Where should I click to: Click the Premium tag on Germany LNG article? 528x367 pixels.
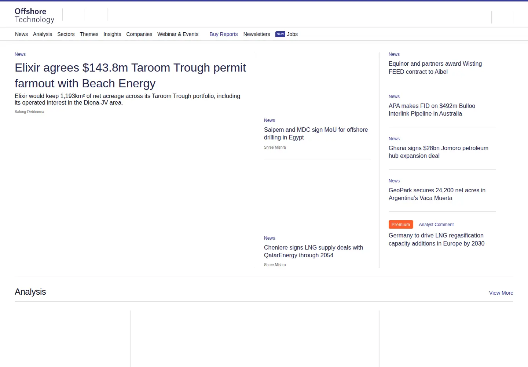[x=401, y=225]
